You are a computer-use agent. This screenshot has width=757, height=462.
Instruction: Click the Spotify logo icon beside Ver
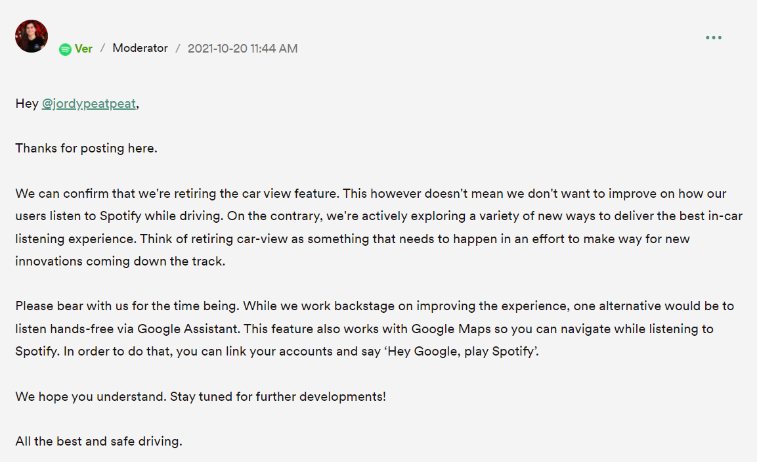tap(65, 49)
